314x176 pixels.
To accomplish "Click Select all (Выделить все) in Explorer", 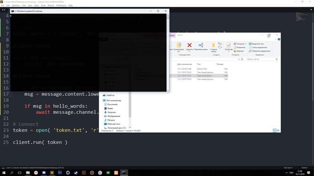I will click(256, 44).
